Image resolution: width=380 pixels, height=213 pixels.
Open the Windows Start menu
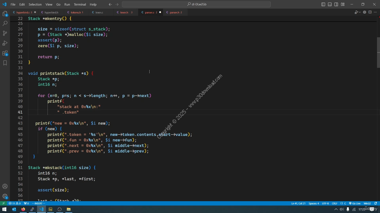[x=4, y=209]
